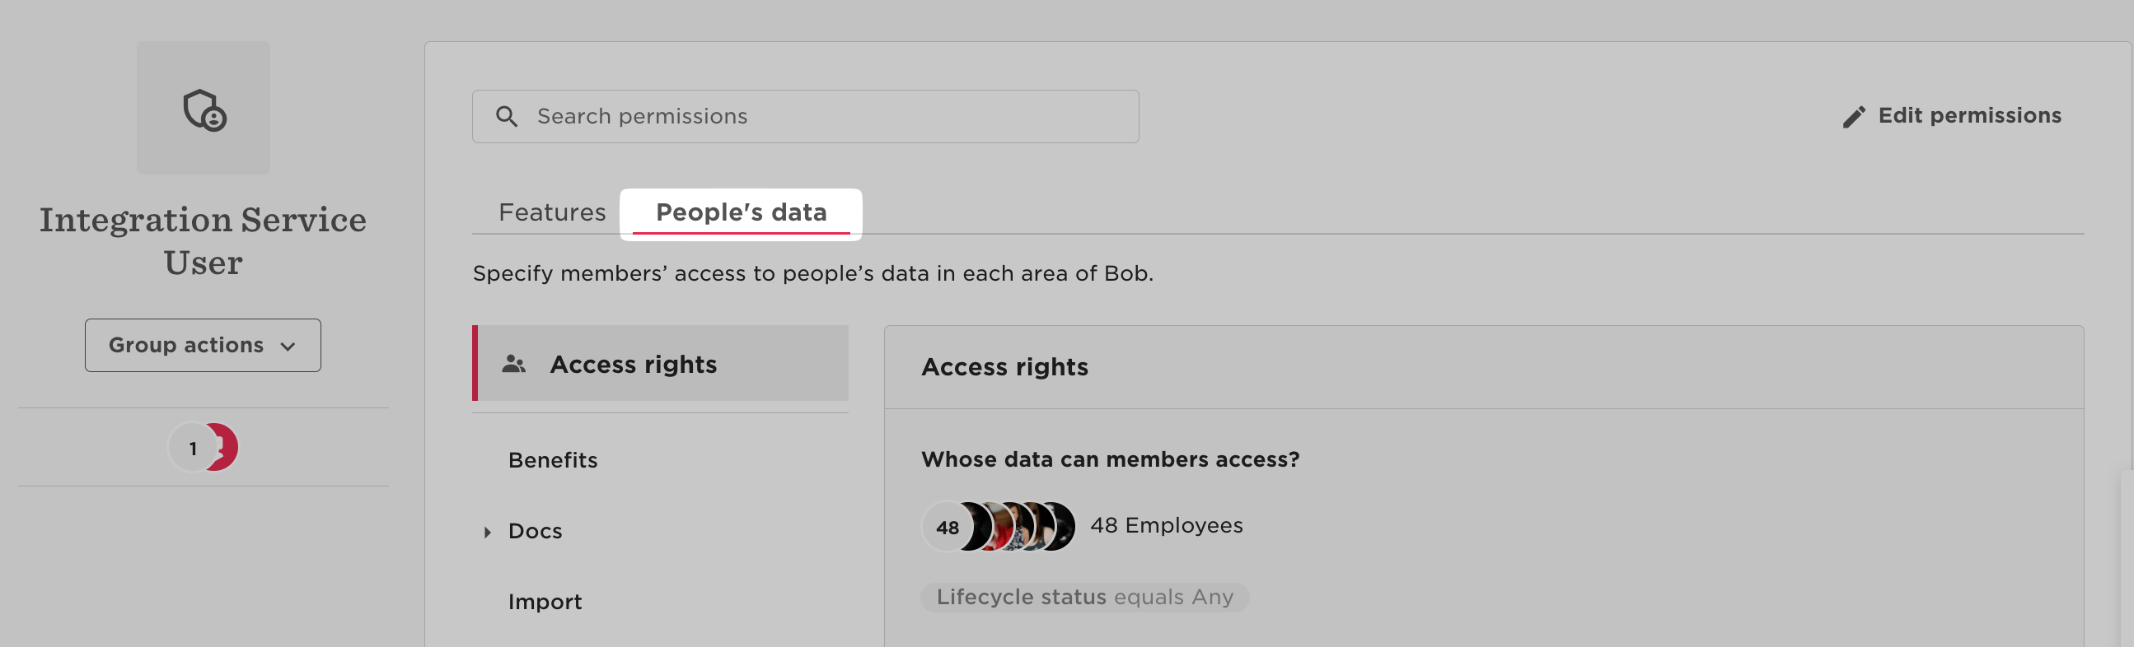Open the Docs category
Screen dimensions: 2134x647
536,531
